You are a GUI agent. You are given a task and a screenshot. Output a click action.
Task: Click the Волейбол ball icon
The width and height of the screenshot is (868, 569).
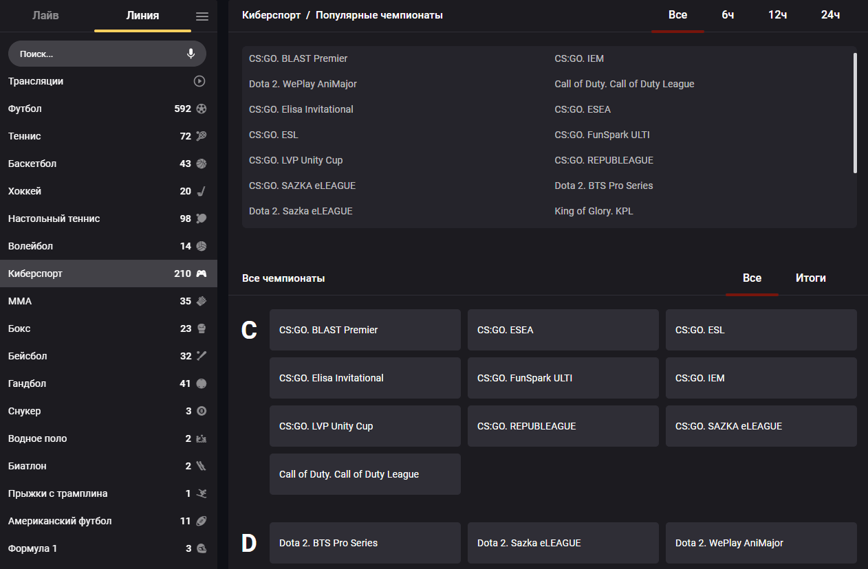[x=202, y=246]
